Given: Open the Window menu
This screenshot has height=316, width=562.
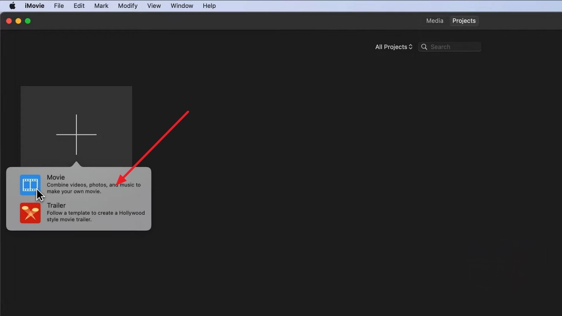Looking at the screenshot, I should [182, 6].
